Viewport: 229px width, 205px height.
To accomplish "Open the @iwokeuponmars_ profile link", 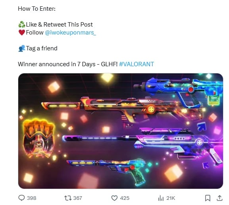I will [x=70, y=33].
